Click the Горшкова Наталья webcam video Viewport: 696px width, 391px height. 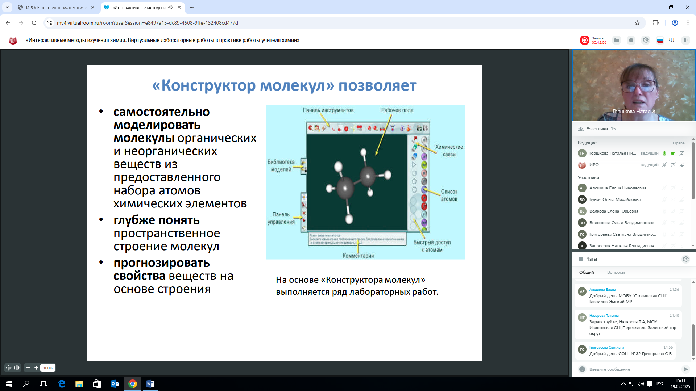point(634,85)
